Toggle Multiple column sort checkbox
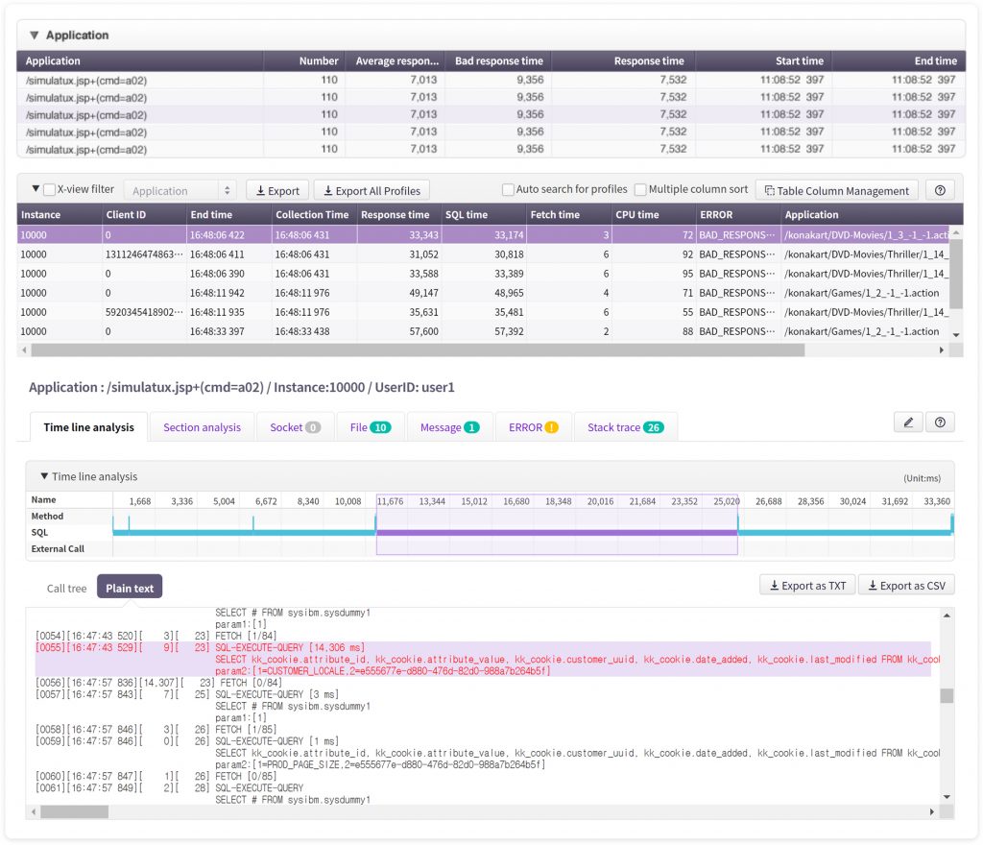 640,189
